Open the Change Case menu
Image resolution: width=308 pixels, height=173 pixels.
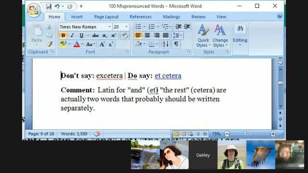90,44
